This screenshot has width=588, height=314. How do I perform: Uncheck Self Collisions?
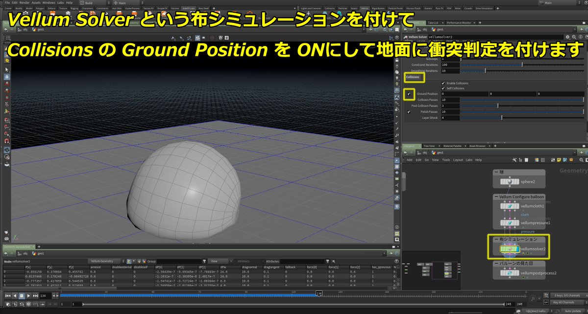coord(443,88)
